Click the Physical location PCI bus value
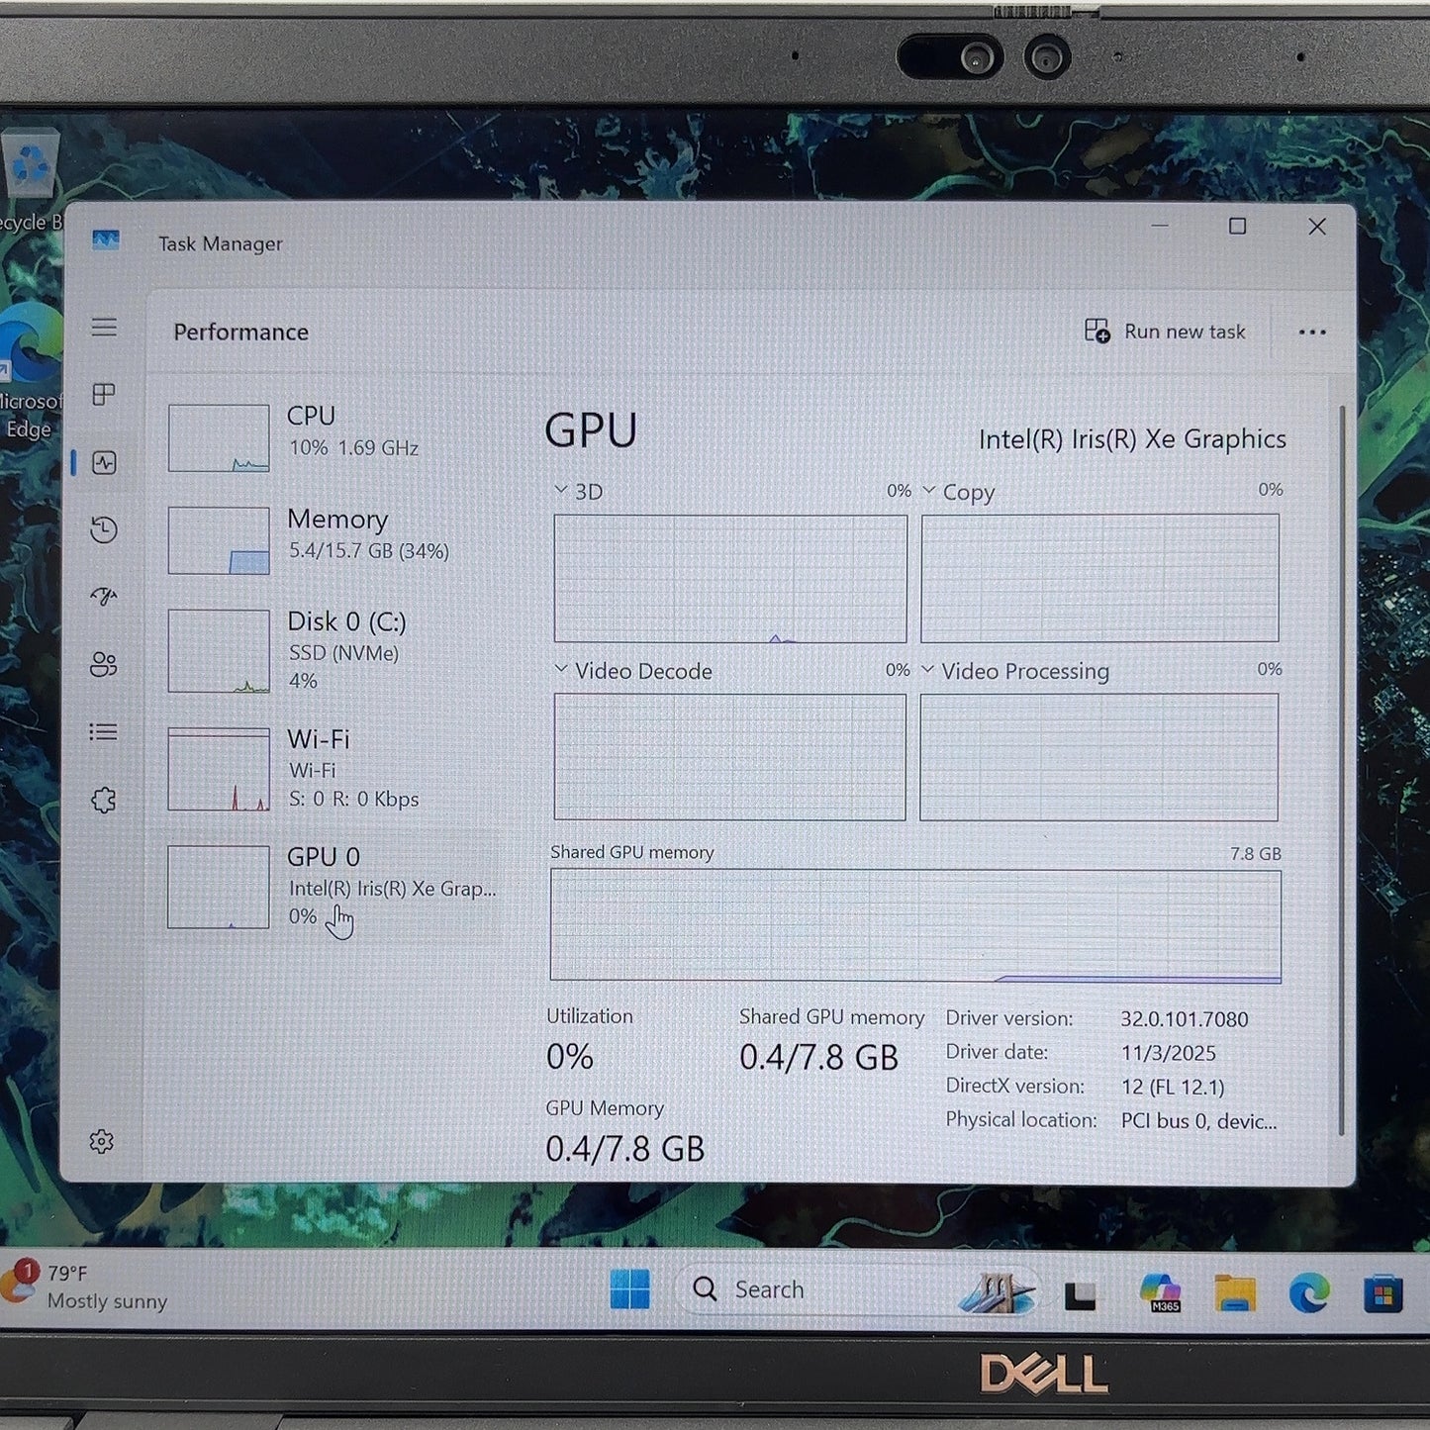1430x1430 pixels. click(x=1198, y=1121)
